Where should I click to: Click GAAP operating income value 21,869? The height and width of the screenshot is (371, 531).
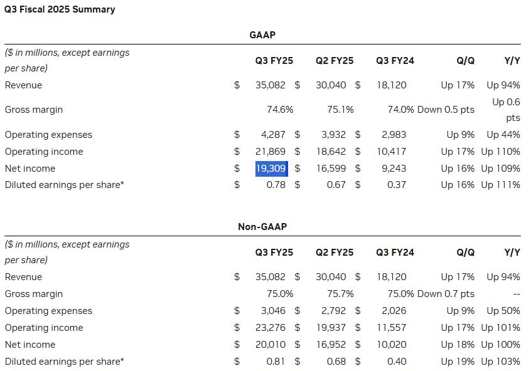tap(272, 152)
